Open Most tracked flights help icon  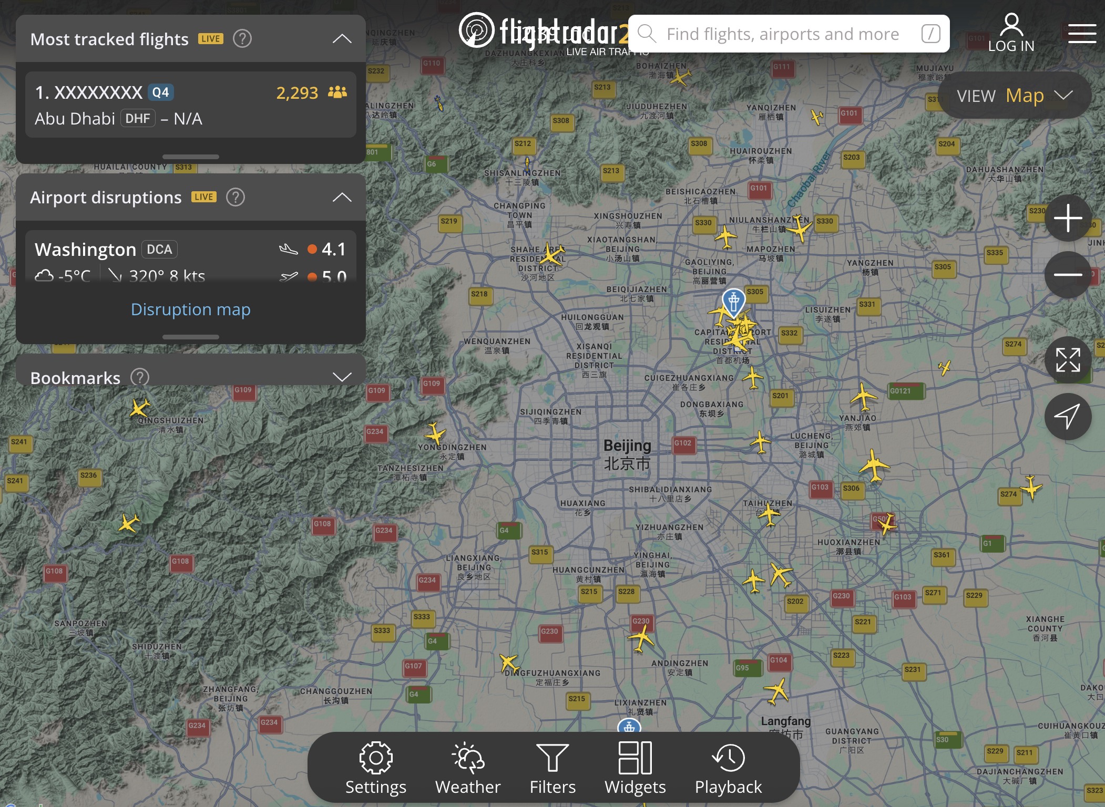(242, 39)
